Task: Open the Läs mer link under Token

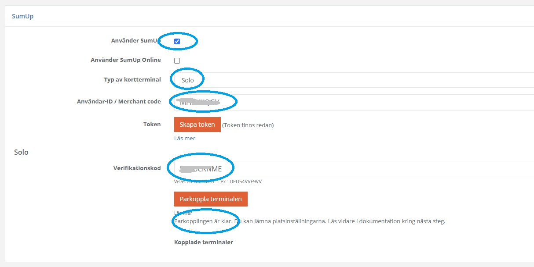Action: pos(185,138)
